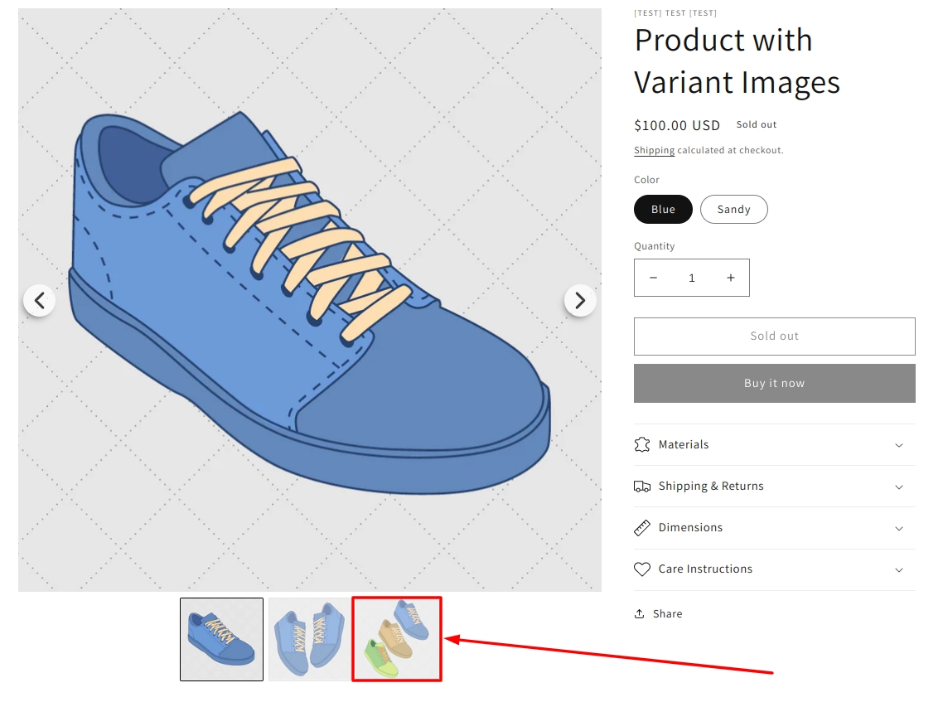943x707 pixels.
Task: Click the Dimensions ruler icon
Action: point(642,528)
